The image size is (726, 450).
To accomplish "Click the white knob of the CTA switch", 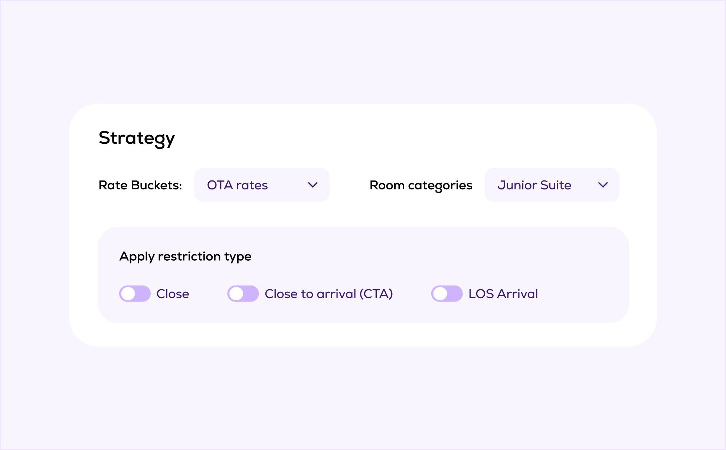I will 236,294.
